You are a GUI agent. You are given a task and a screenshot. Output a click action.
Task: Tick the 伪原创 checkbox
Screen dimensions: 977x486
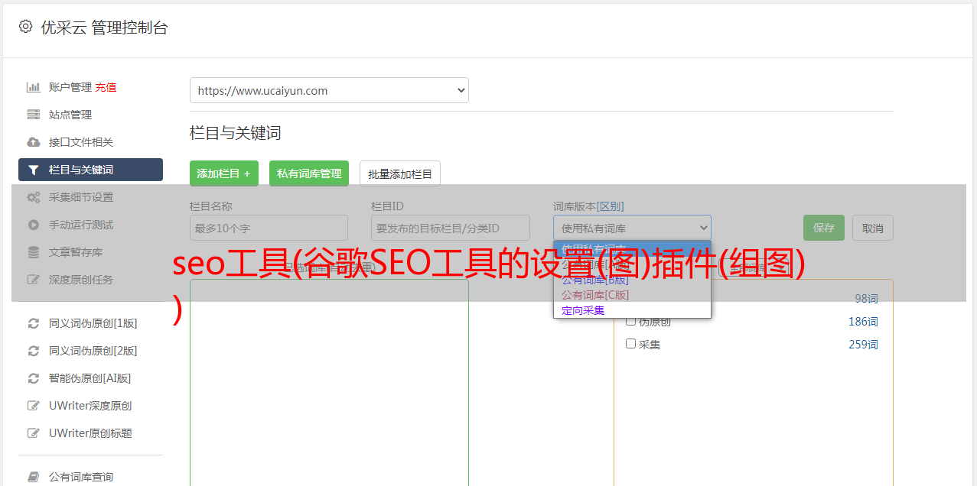click(x=631, y=321)
